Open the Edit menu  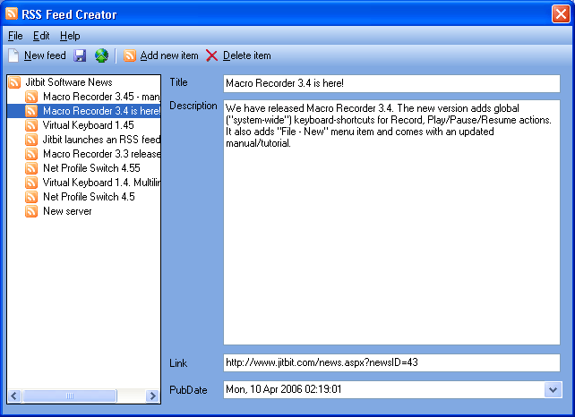click(41, 36)
